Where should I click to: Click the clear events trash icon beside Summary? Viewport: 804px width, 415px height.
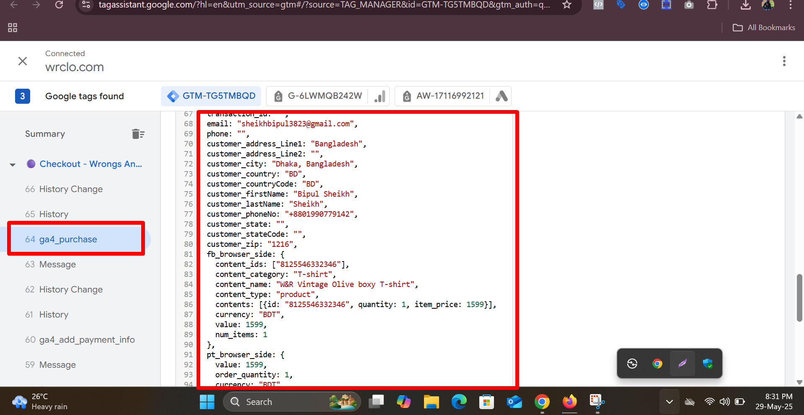138,134
